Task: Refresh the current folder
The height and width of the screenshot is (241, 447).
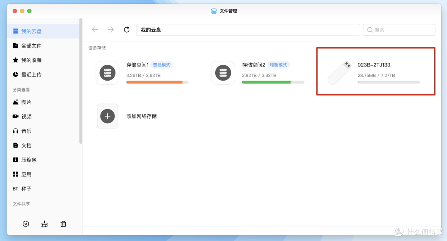Action: [127, 30]
